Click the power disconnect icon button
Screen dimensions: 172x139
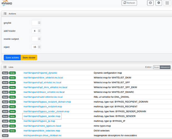[x=150, y=3]
